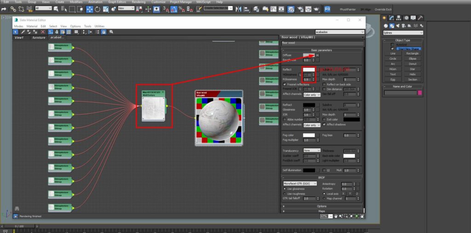
Task: Click the Line shape button
Action: [393, 53]
